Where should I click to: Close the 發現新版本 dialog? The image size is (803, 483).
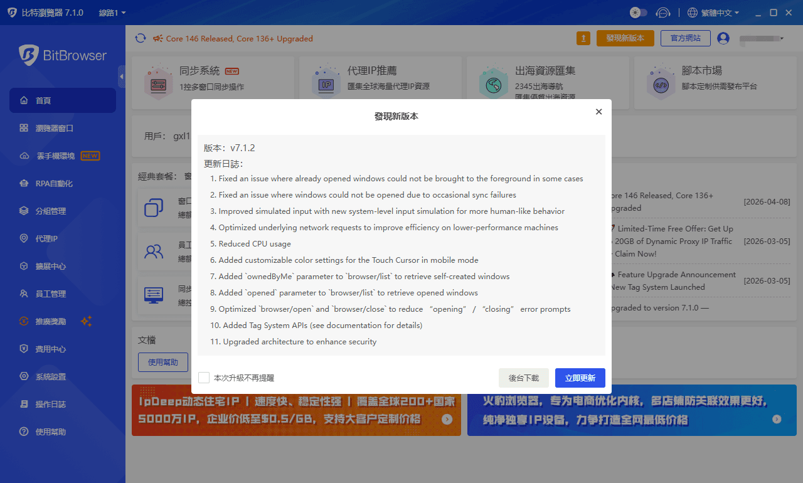pyautogui.click(x=598, y=112)
